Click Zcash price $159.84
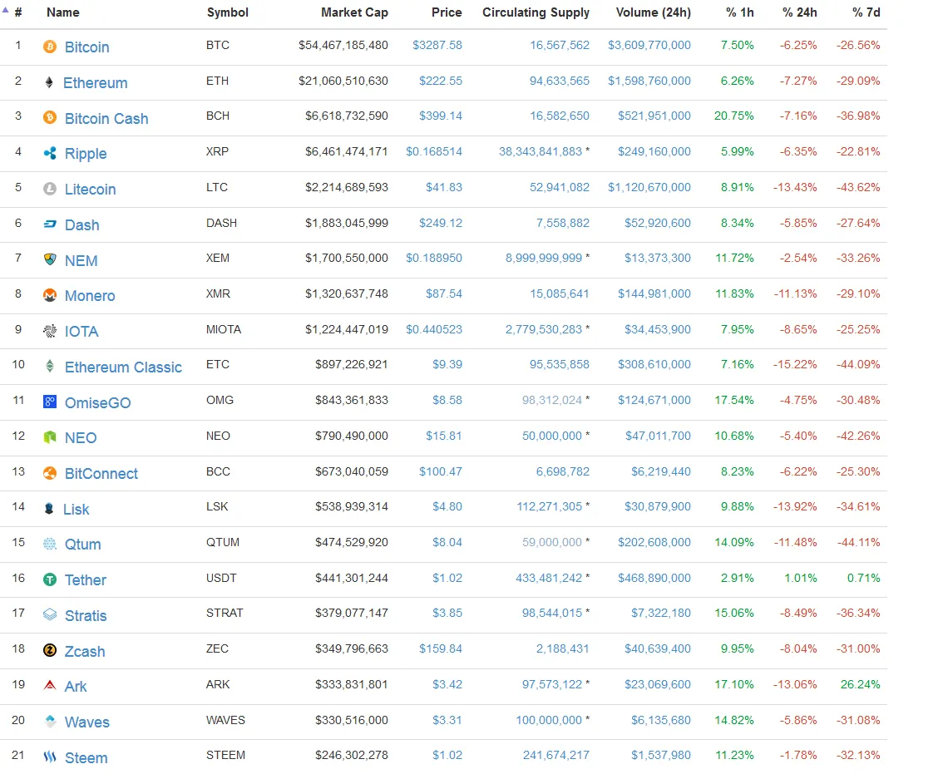938x774 pixels. tap(441, 649)
